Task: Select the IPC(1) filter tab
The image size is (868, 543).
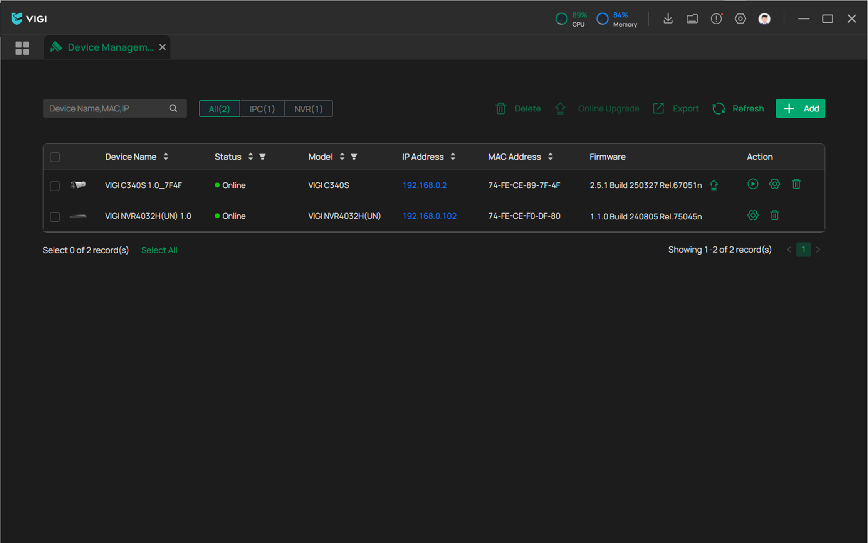Action: coord(262,109)
